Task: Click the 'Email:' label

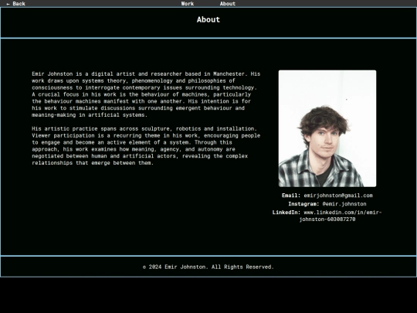Action: [x=291, y=196]
